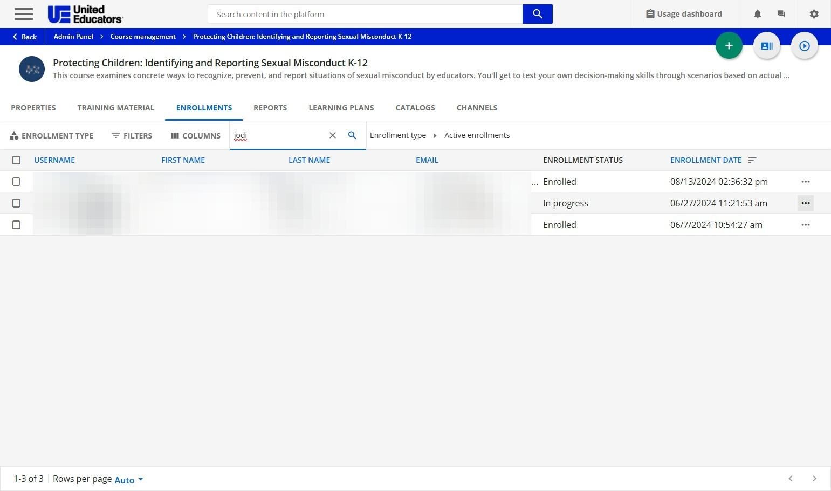Open Rows per page Auto dropdown
831x491 pixels.
click(129, 480)
